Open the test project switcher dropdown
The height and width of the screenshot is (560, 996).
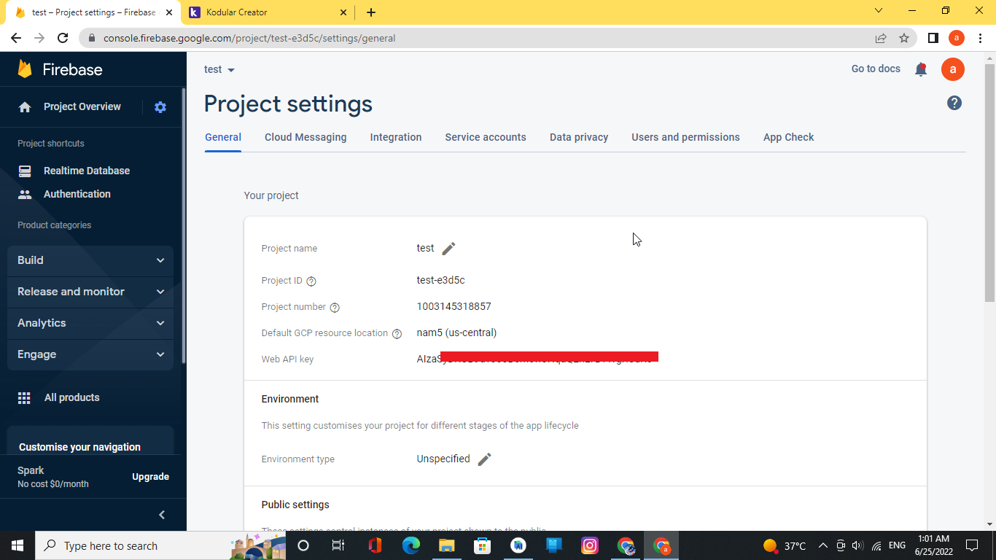pyautogui.click(x=219, y=69)
